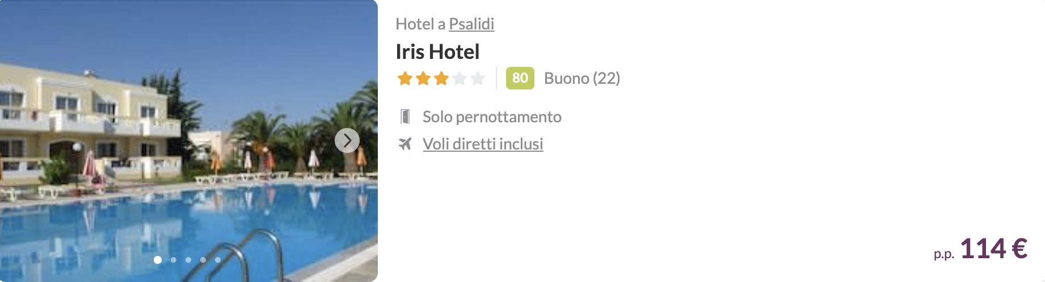
Task: Click the 114 € per person price
Action: 993,249
